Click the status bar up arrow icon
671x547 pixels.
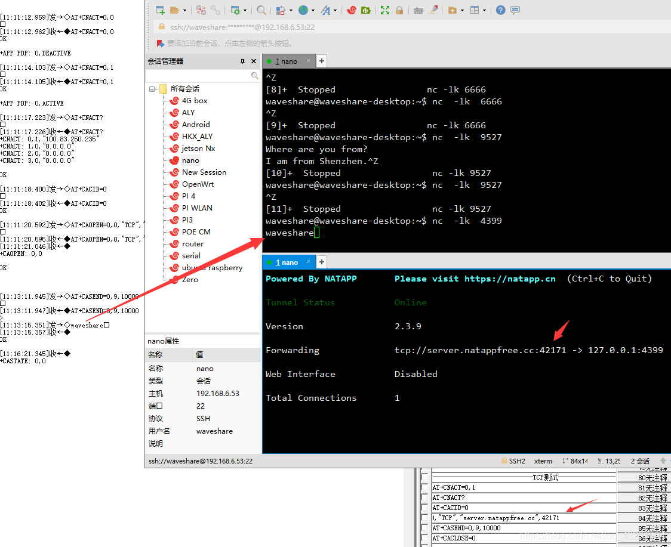click(x=663, y=461)
